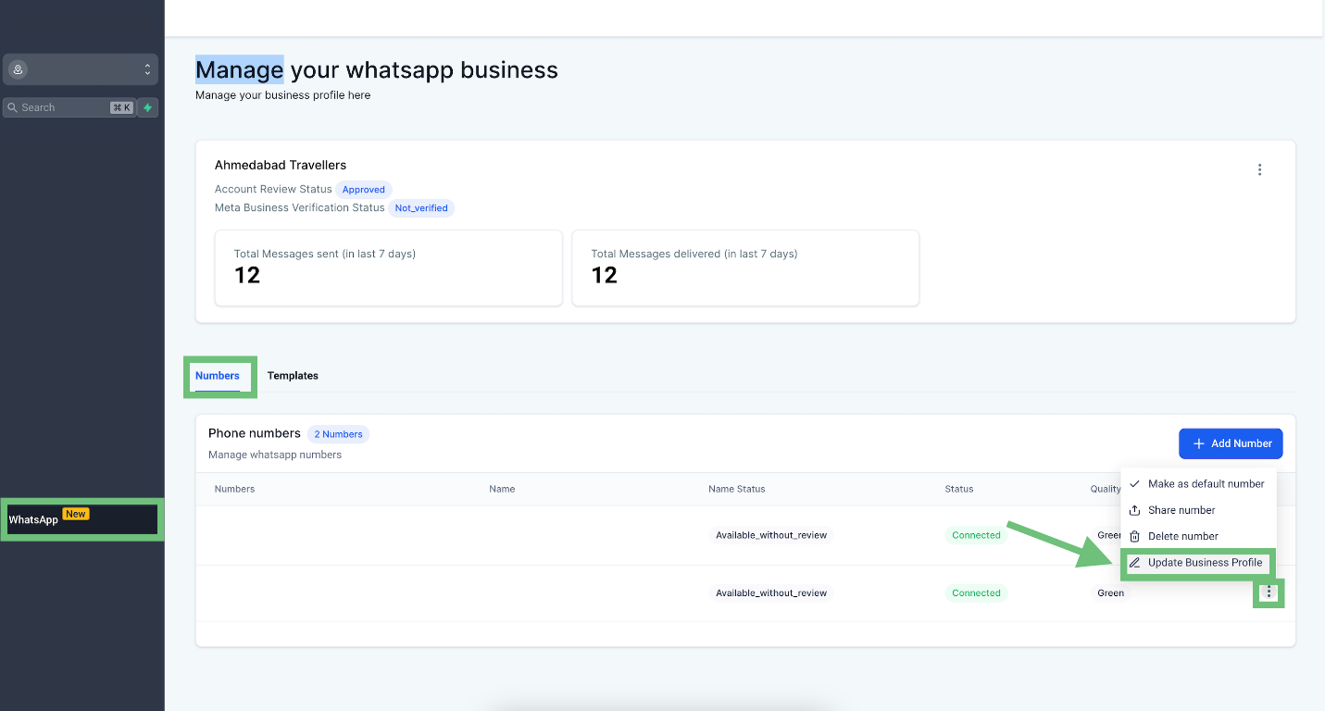The image size is (1325, 711).
Task: Open Ahmedabad Travellers card three-dot menu
Action: tap(1259, 169)
